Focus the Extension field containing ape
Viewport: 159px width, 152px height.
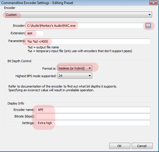click(35, 33)
